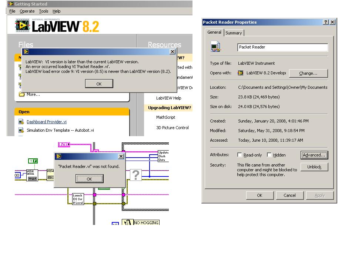Click the VI file icon beside Simulation Env Template
This screenshot has width=355, height=266.
click(x=21, y=131)
